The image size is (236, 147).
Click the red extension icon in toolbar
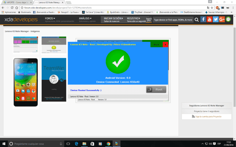pos(217,8)
